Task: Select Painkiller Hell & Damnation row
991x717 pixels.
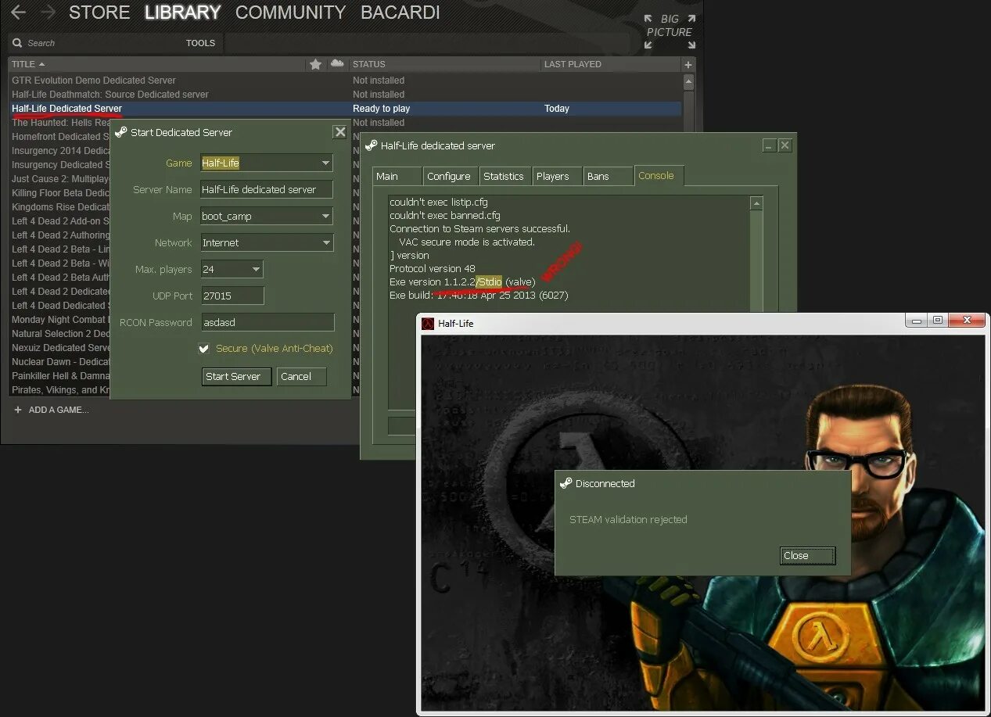Action: pos(59,376)
